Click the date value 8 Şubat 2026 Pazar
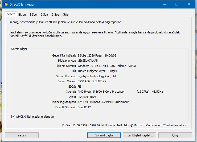197x142 pixels. (90, 55)
